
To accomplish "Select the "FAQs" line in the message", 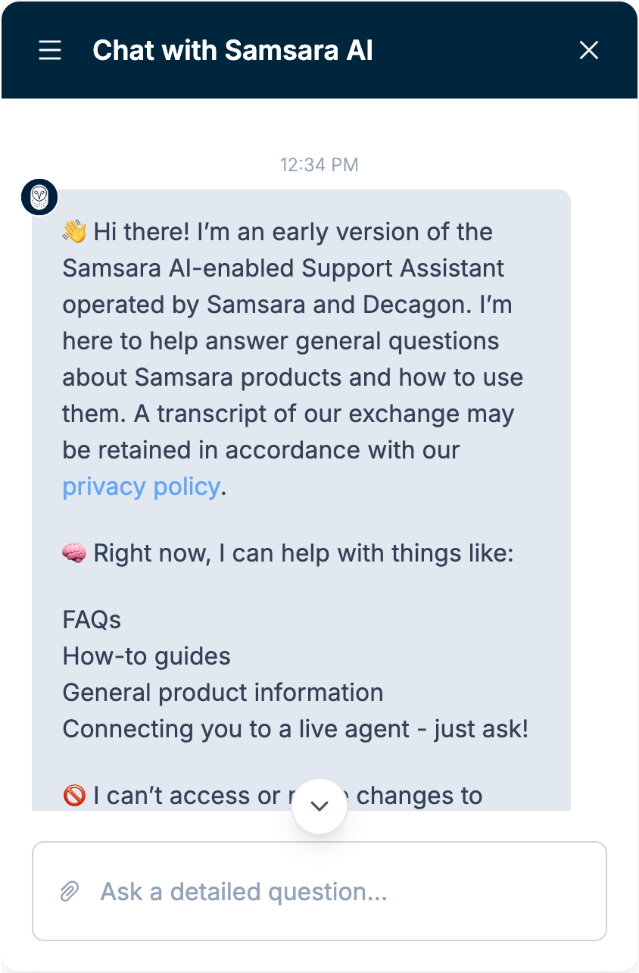I will click(x=92, y=620).
